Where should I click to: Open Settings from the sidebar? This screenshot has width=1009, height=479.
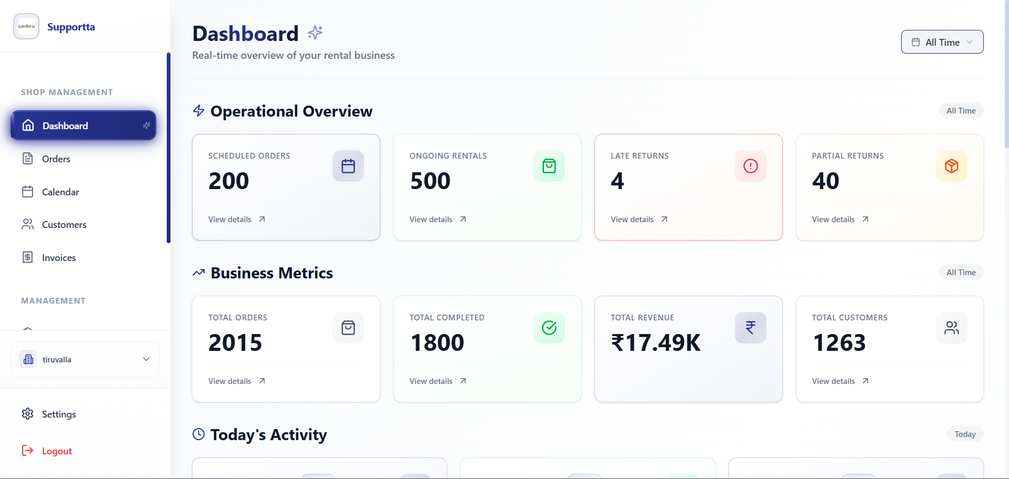pos(58,414)
